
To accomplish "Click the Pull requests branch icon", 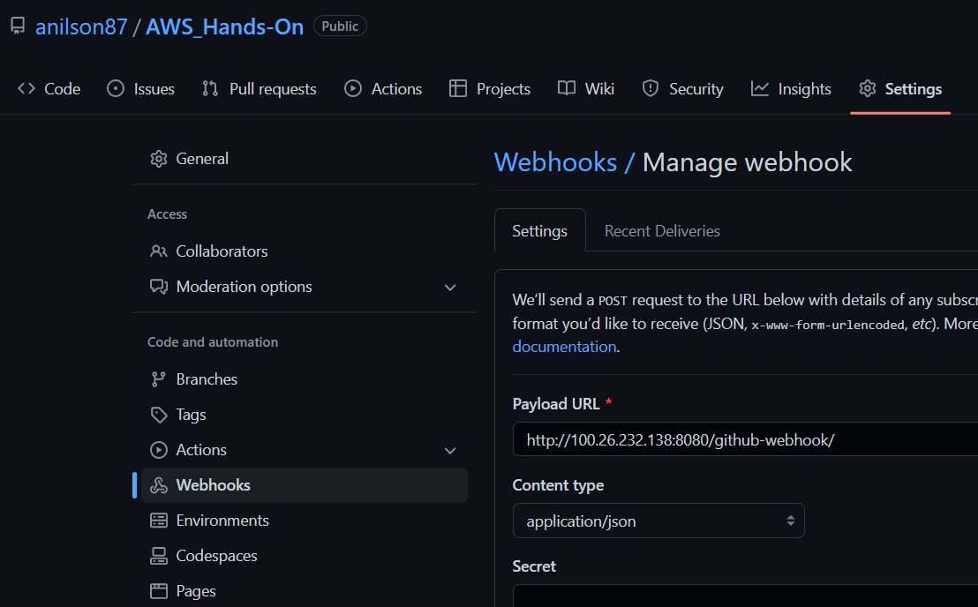I will (x=210, y=88).
